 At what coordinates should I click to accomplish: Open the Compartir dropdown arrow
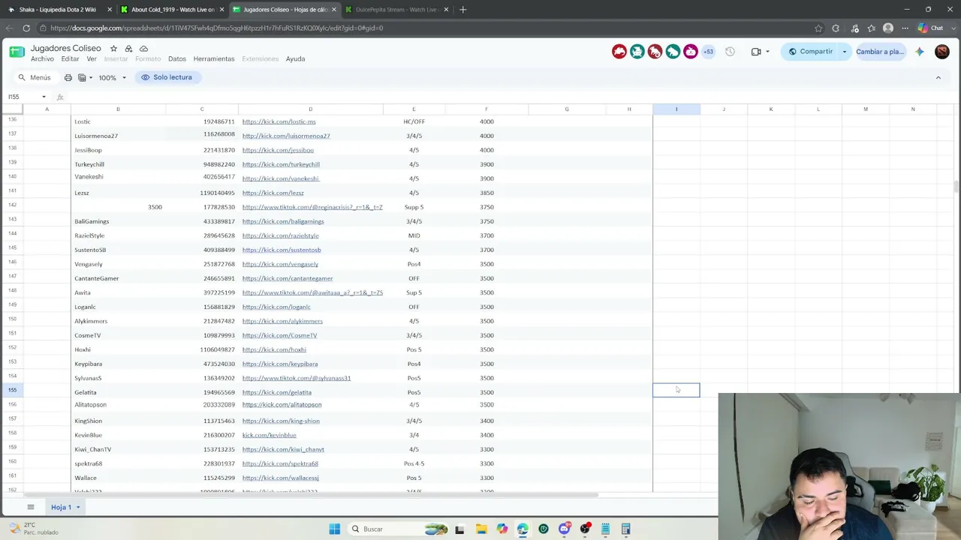tap(844, 52)
